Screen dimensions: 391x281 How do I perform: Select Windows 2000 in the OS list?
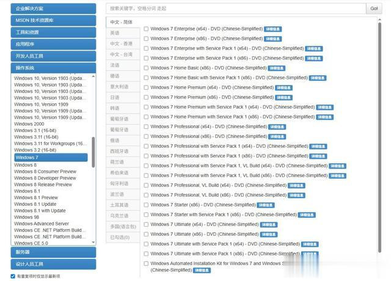tap(29, 124)
